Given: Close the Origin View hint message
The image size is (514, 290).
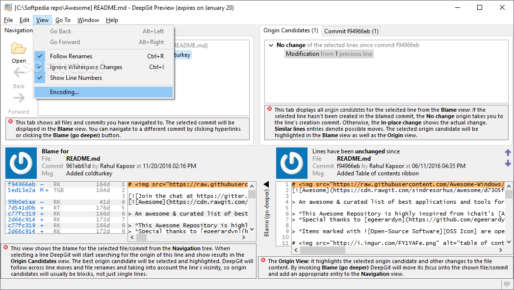Looking at the screenshot, I should (x=263, y=260).
